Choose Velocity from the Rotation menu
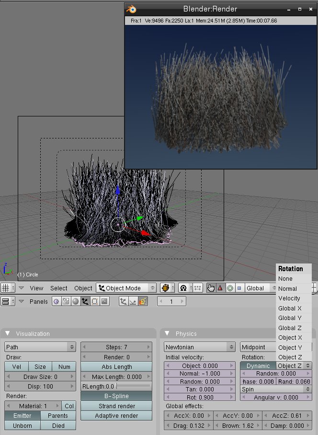This screenshot has height=435, width=318. 289,298
